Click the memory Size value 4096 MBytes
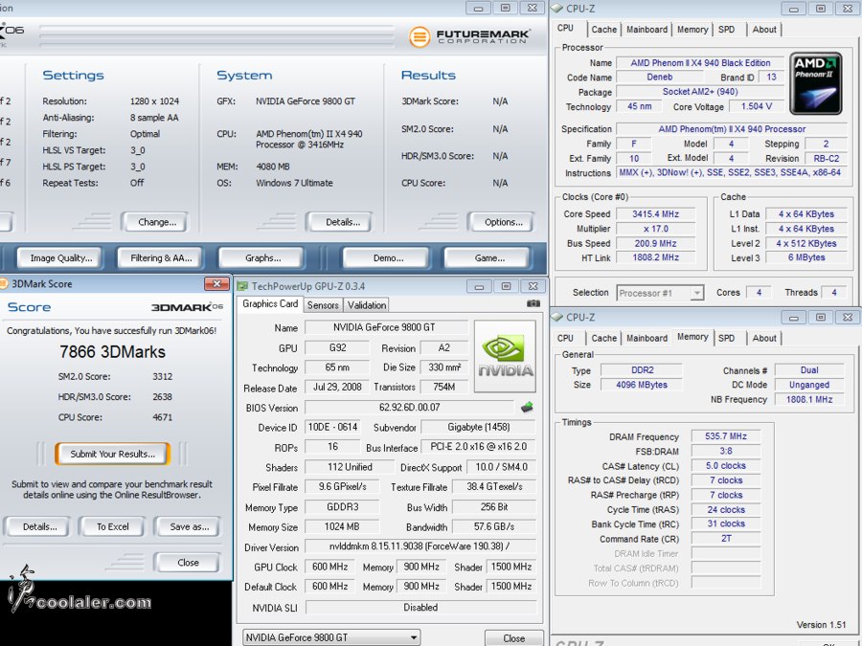The height and width of the screenshot is (646, 862). click(642, 385)
